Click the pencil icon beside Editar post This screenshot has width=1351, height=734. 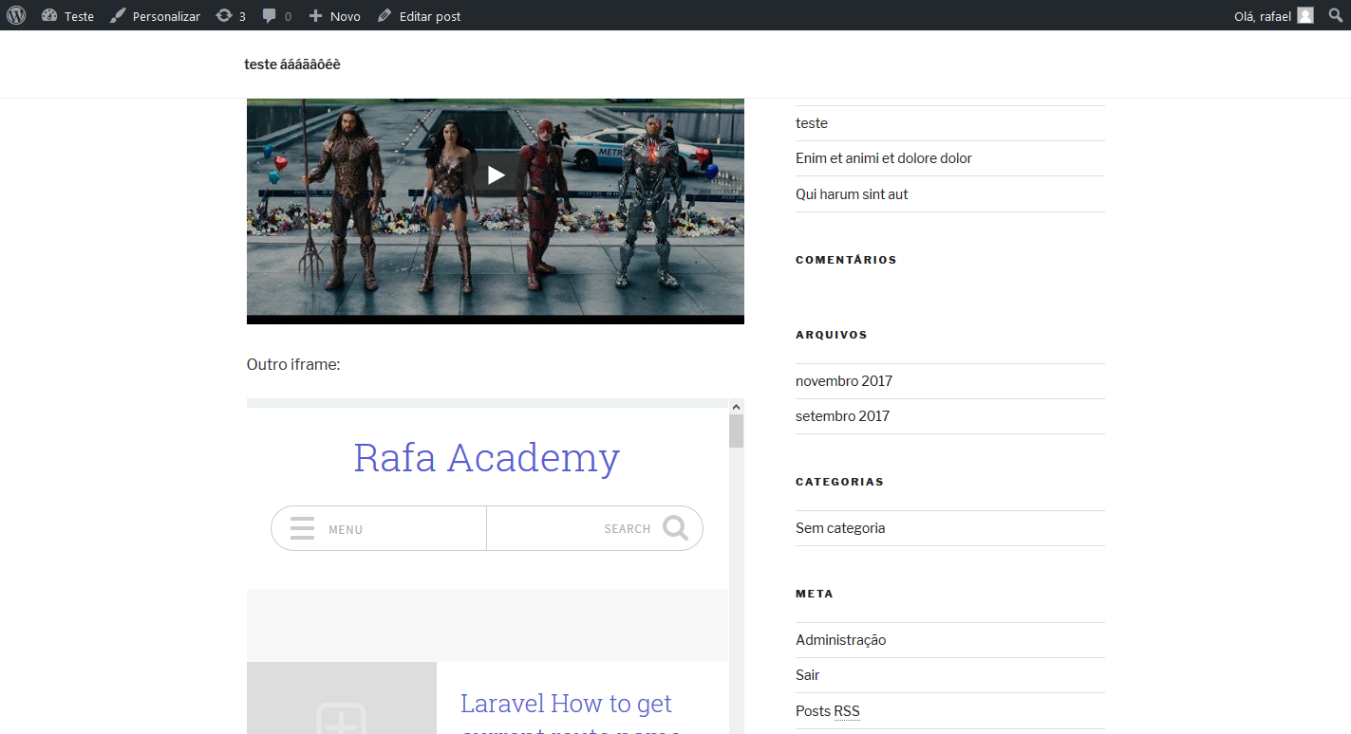point(384,15)
